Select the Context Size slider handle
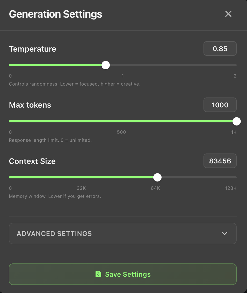This screenshot has width=247, height=293. pos(157,177)
